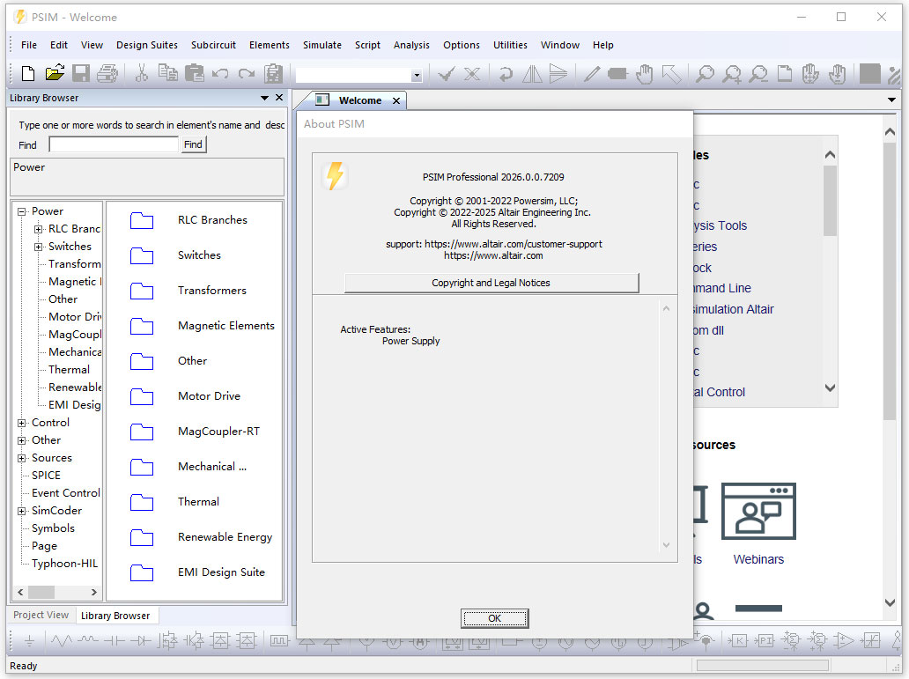
Task: Select the resistor element icon
Action: [61, 641]
